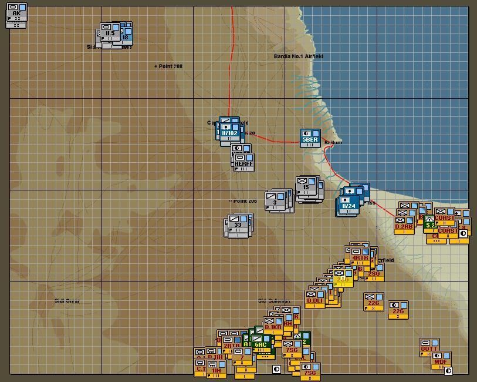
Task: Select the B.11H armored unit counter
Action: [215, 353]
